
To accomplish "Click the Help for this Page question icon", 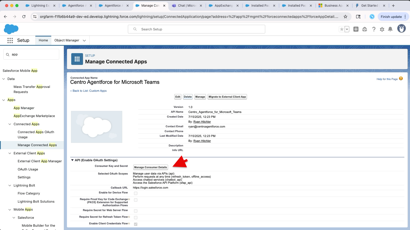I will [x=401, y=79].
